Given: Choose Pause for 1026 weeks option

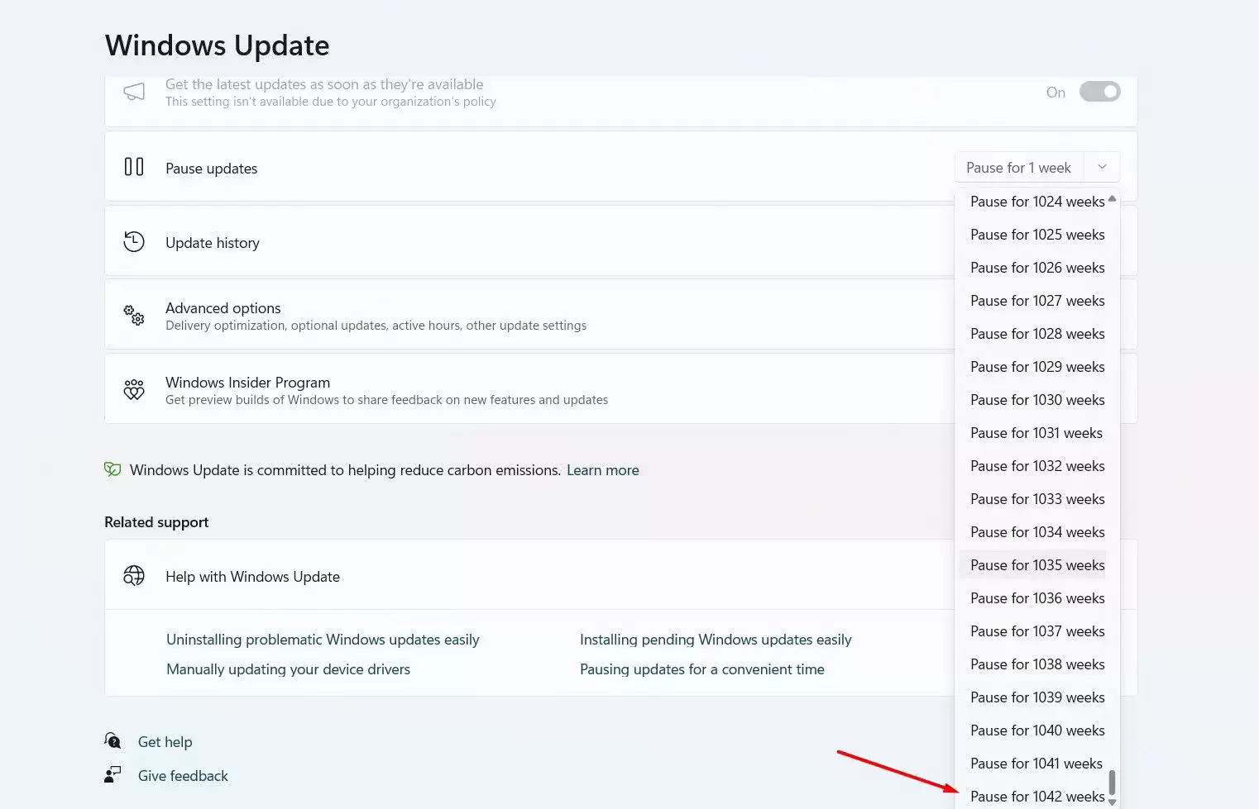Looking at the screenshot, I should click(1037, 268).
